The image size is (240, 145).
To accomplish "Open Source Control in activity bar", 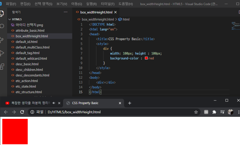I will [2, 40].
